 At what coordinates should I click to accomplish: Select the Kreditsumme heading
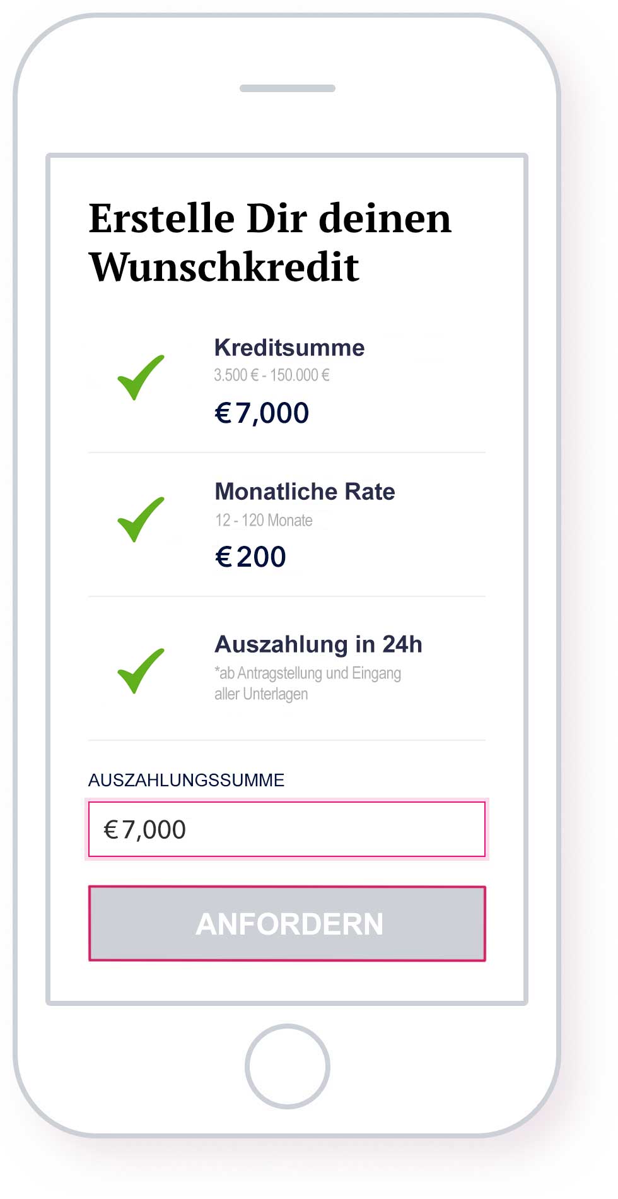point(289,348)
